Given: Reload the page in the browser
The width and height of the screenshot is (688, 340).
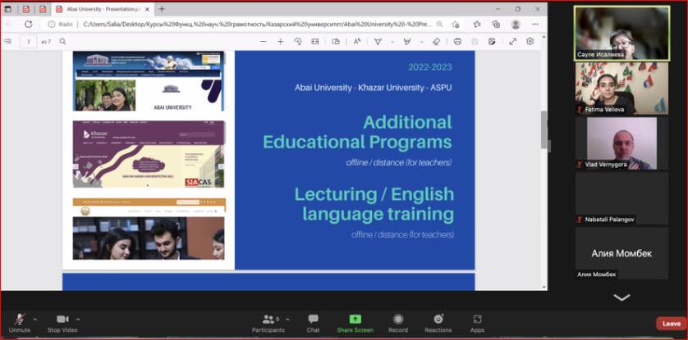Looking at the screenshot, I should click(29, 25).
